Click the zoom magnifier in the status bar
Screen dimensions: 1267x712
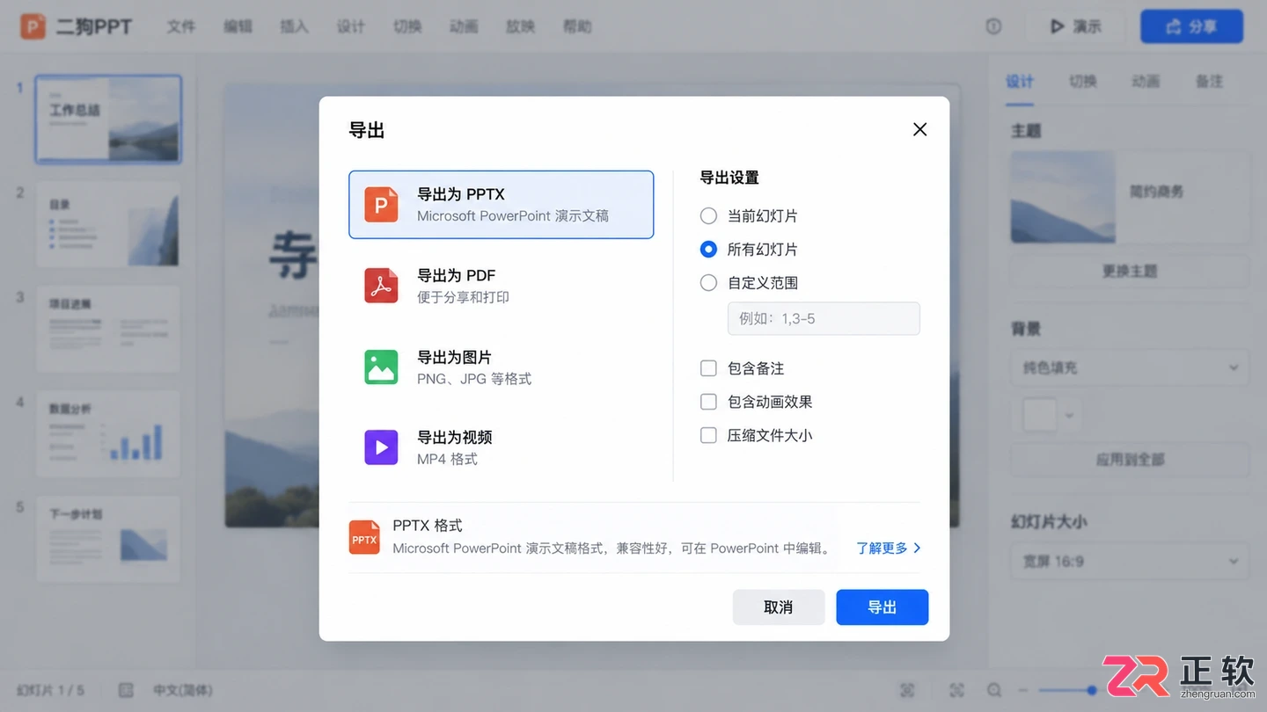[x=994, y=691]
